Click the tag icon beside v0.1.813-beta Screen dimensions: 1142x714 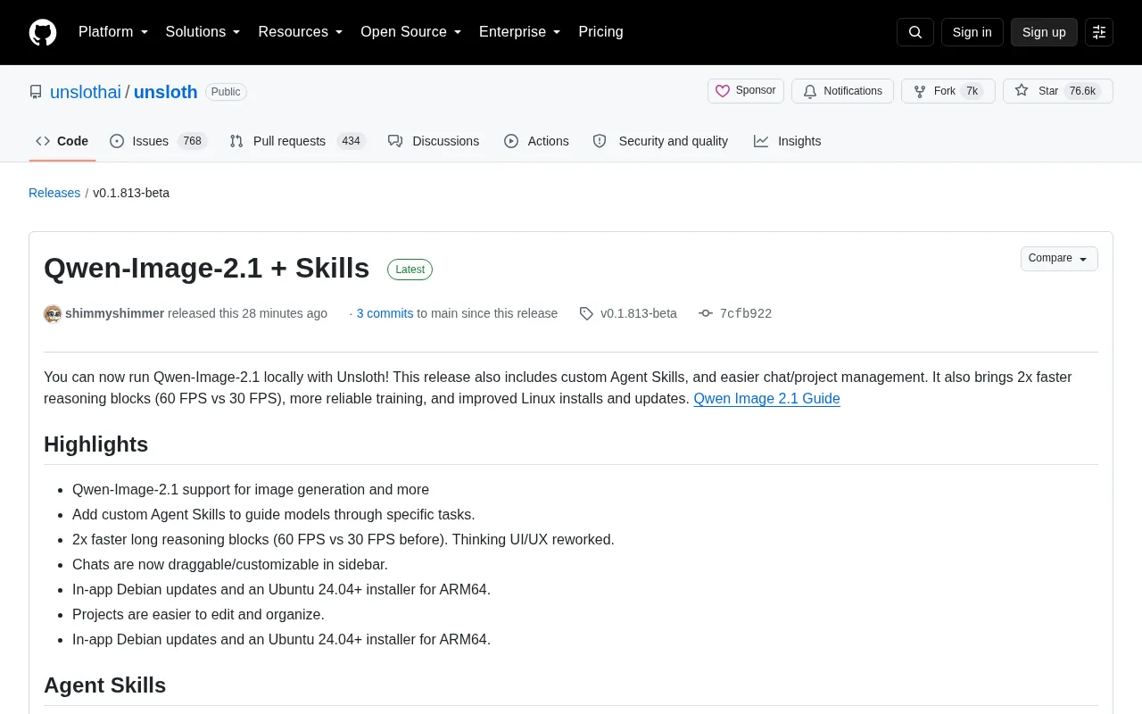pyautogui.click(x=586, y=313)
